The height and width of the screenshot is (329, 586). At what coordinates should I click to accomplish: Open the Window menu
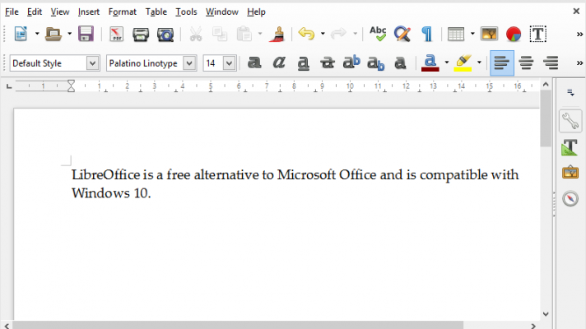222,12
